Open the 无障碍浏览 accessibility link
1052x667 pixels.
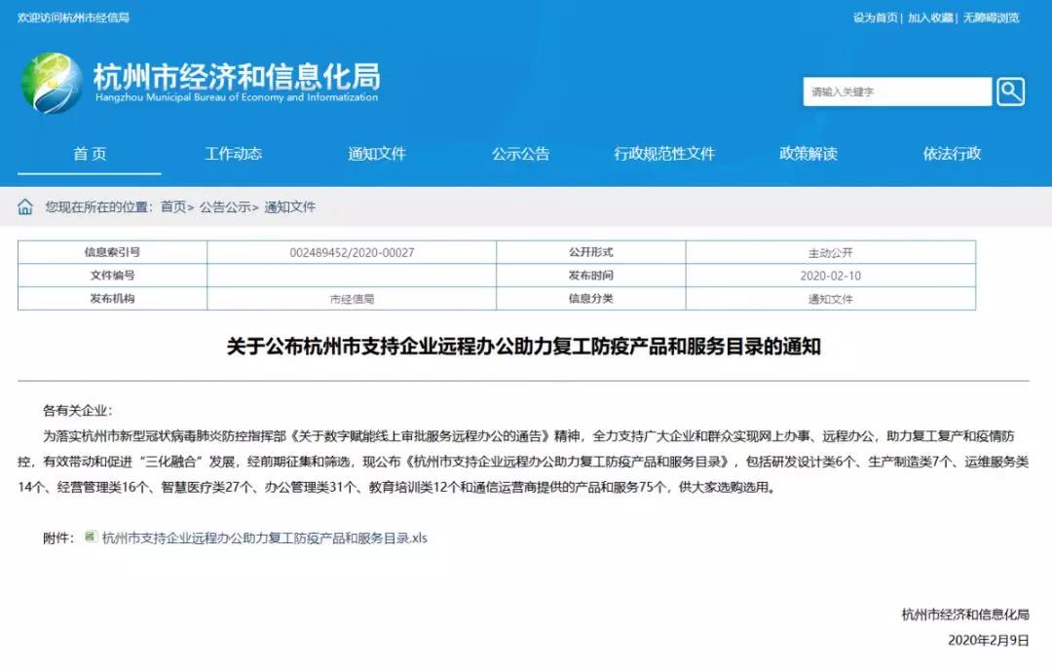click(x=991, y=18)
